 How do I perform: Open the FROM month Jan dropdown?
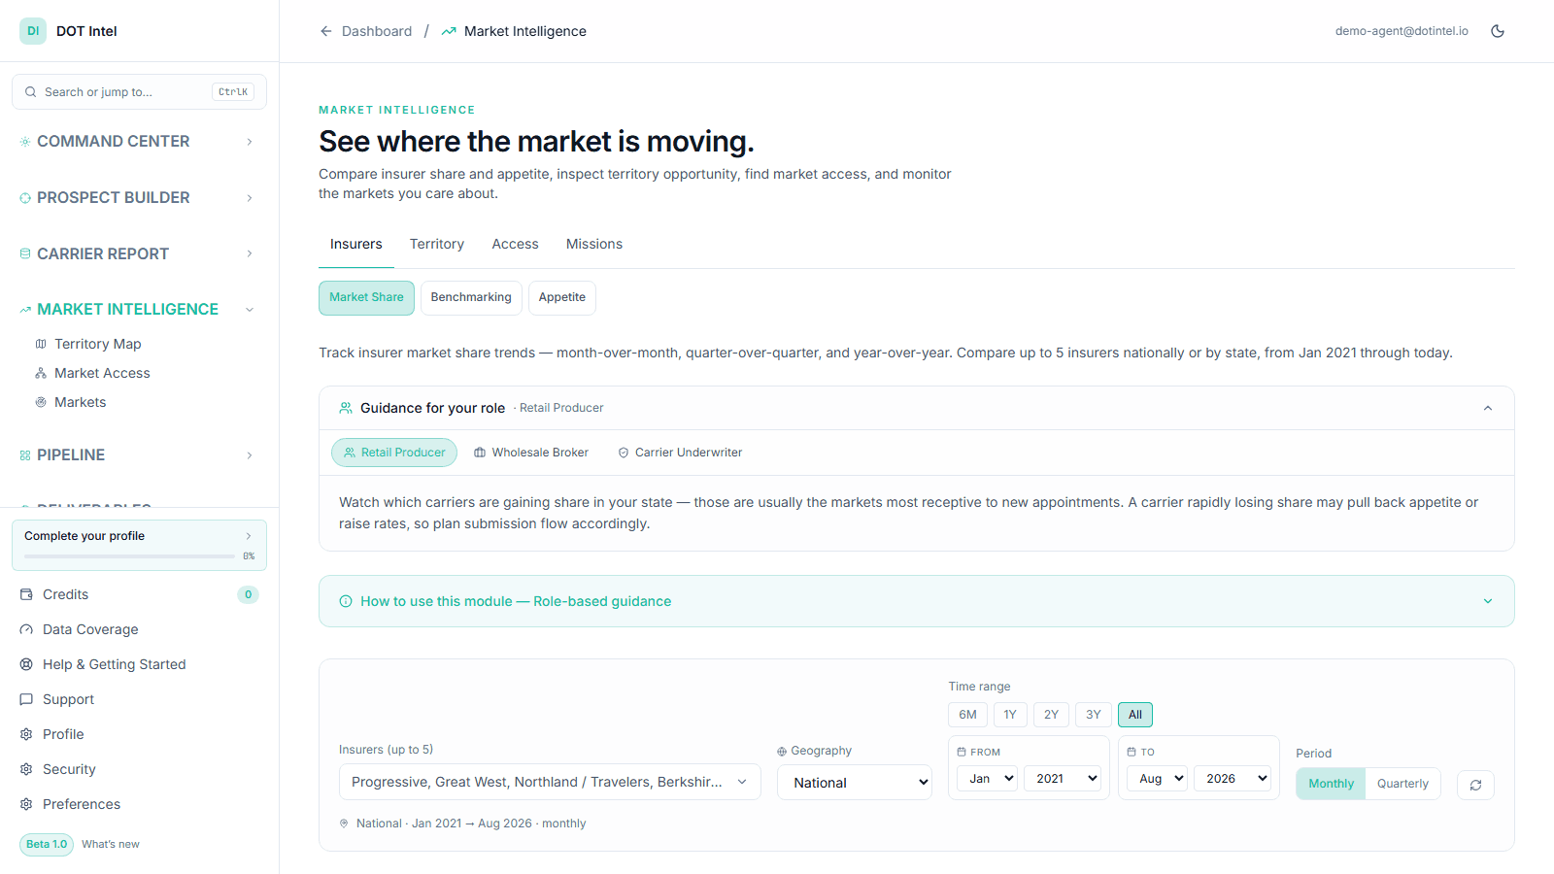pos(987,779)
